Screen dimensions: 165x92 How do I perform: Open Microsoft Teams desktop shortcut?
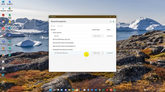(10, 36)
